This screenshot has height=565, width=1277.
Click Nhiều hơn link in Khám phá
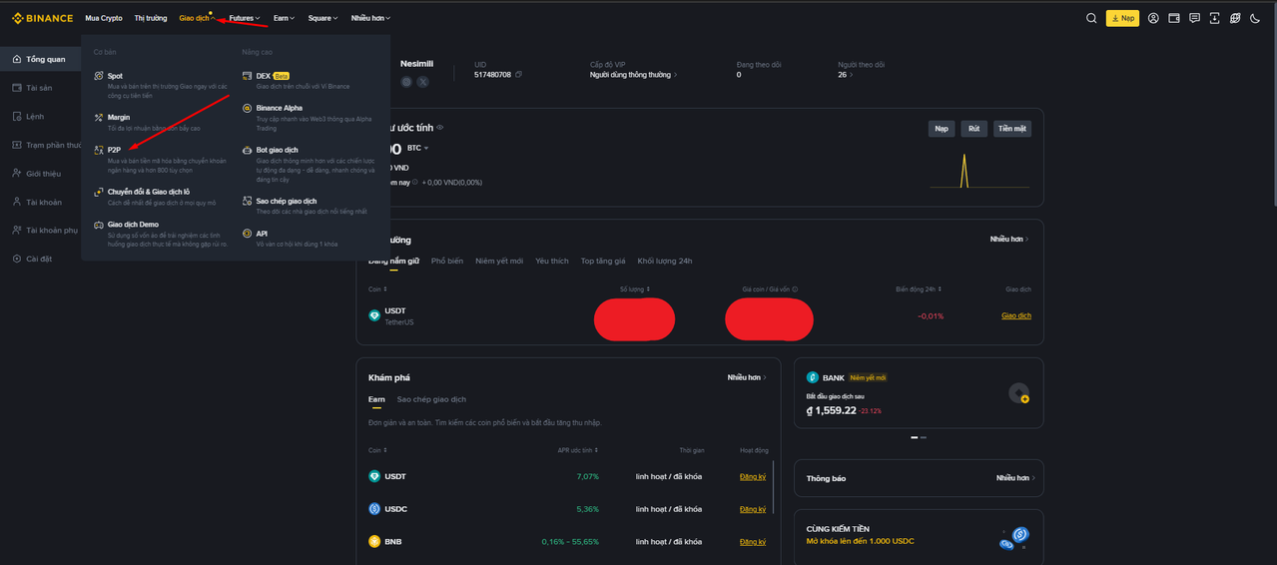747,377
